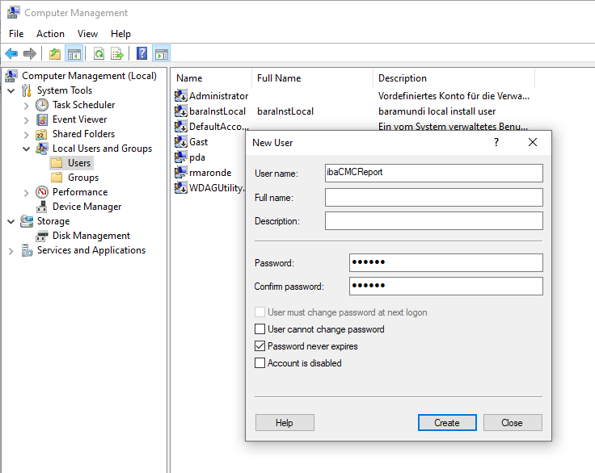The height and width of the screenshot is (473, 595).
Task: Open Help via the blue question mark icon
Action: [x=141, y=54]
